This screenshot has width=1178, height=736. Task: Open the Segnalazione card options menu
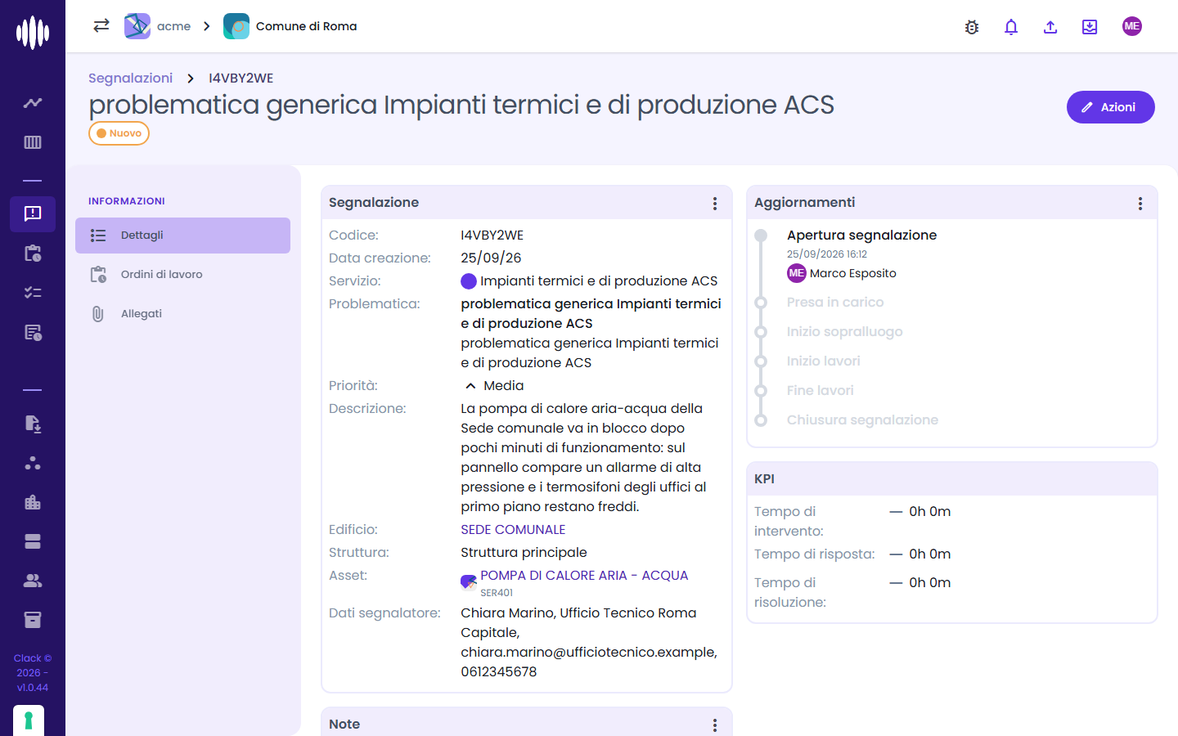coord(715,204)
